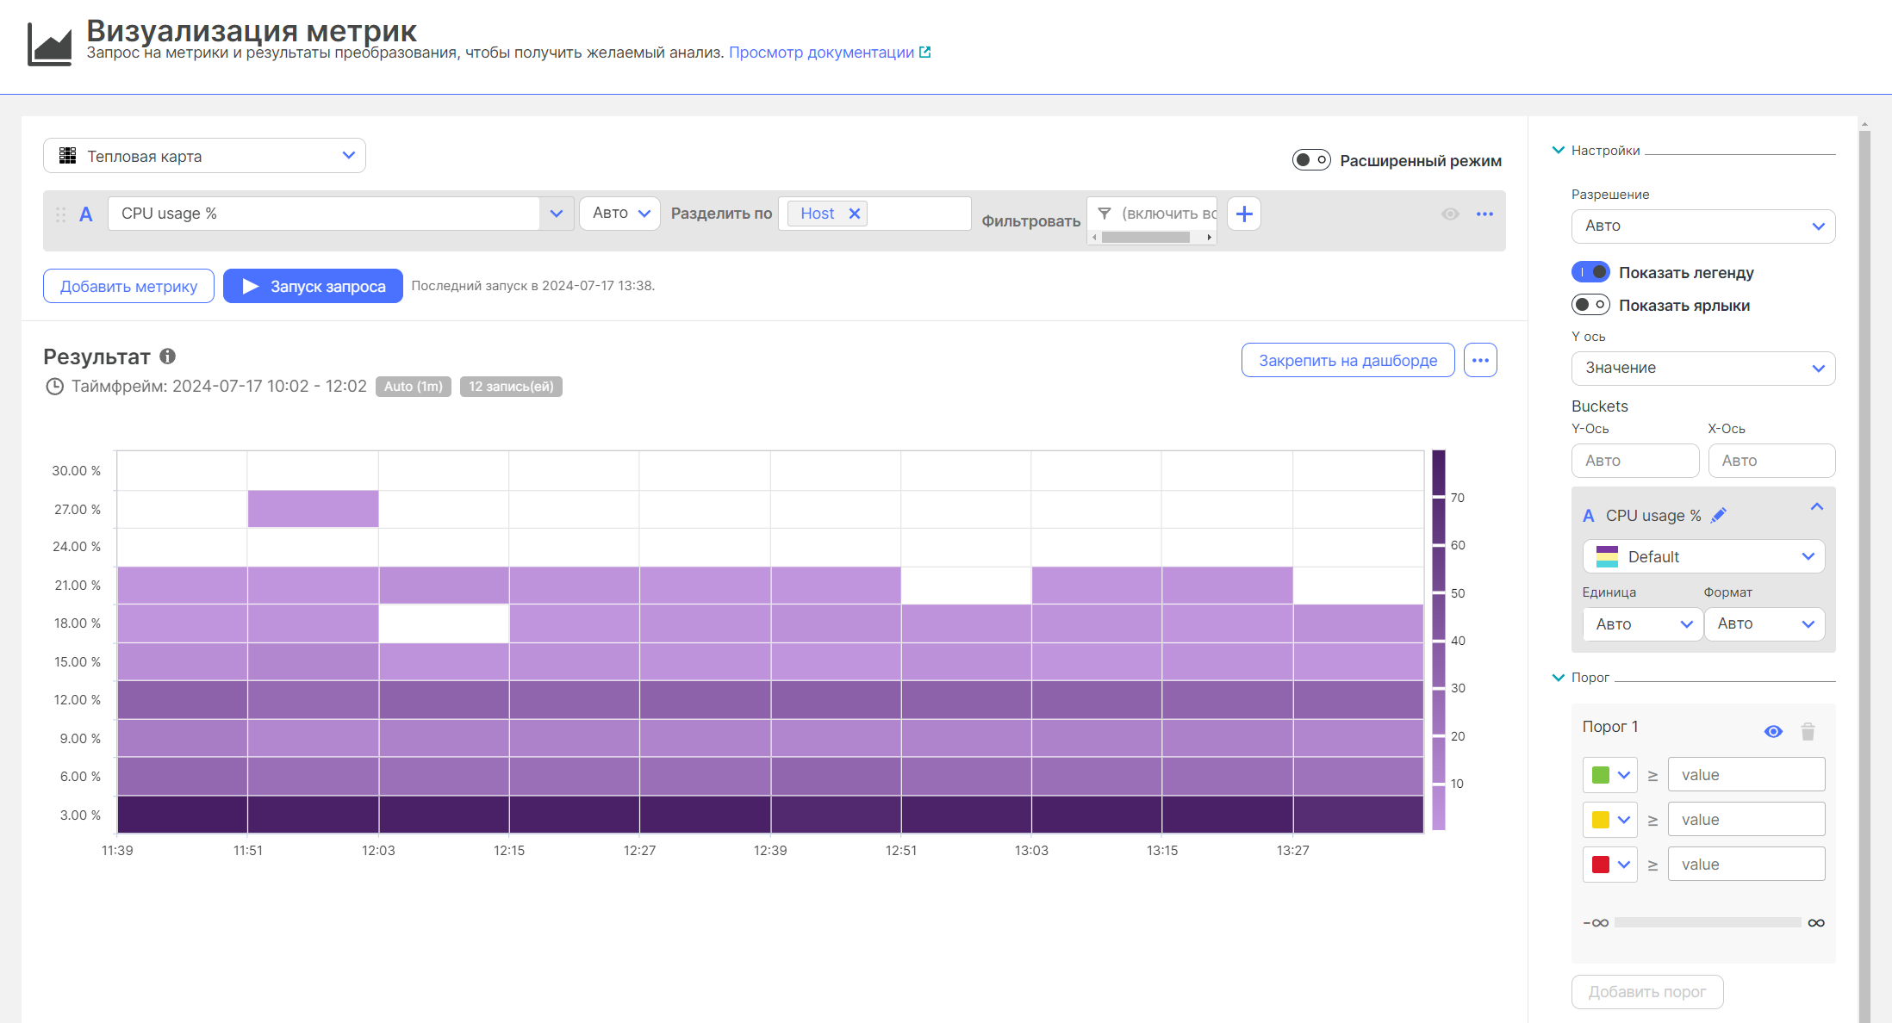This screenshot has width=1892, height=1023.
Task: Open the results three-dots options menu
Action: [x=1480, y=360]
